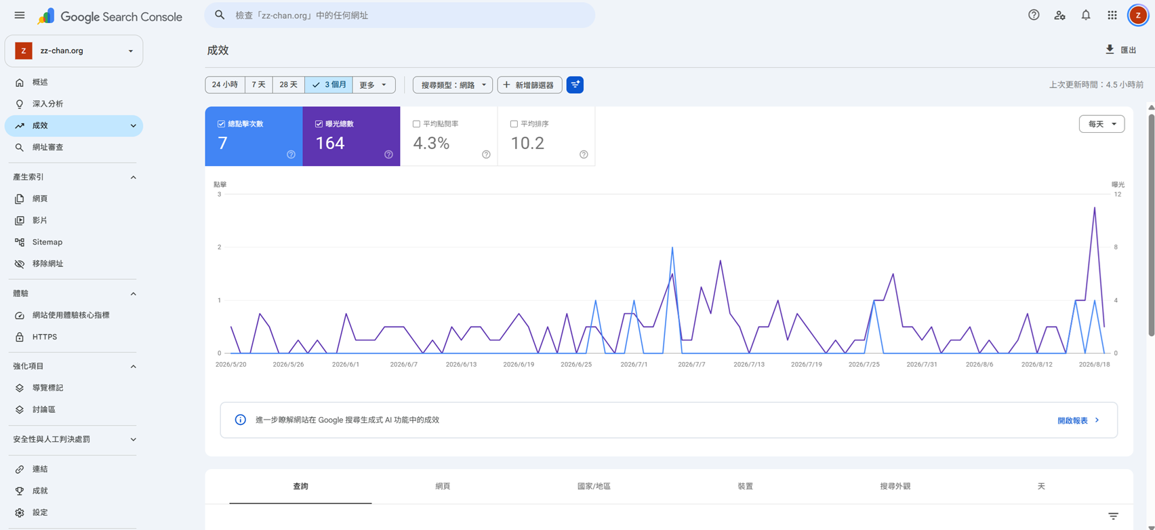This screenshot has height=530, width=1155.
Task: Open help for 平均點閱率 card
Action: pyautogui.click(x=486, y=155)
